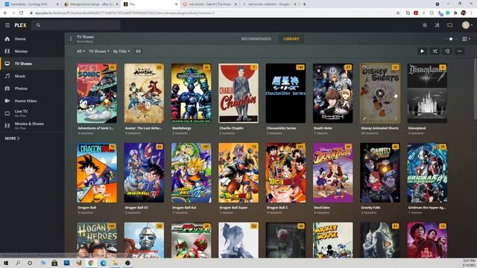Open the Beetleborgs poster
The width and height of the screenshot is (477, 268).
click(x=192, y=93)
